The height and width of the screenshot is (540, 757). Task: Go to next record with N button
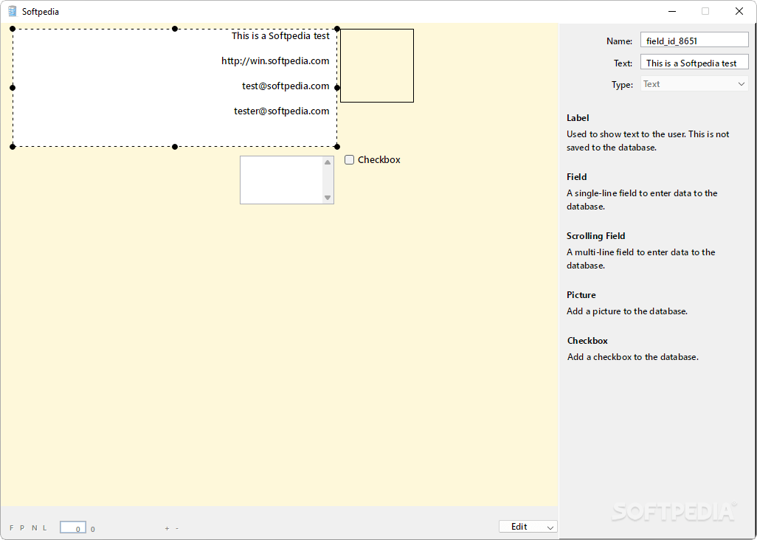tap(34, 528)
